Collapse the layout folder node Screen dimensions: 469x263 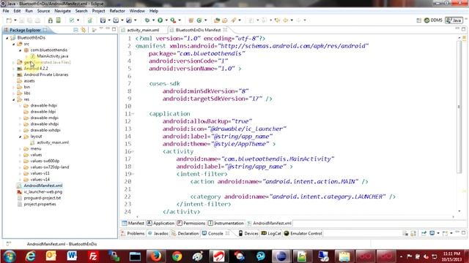[x=21, y=137]
